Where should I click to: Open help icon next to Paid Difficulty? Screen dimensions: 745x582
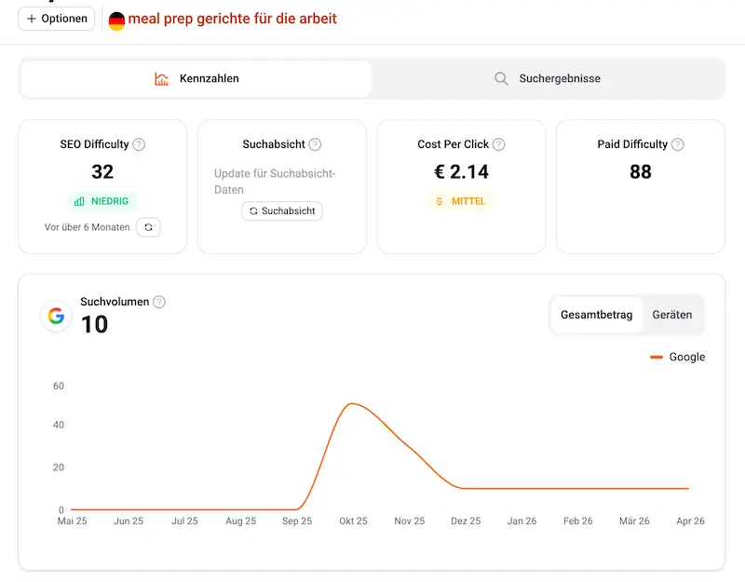pyautogui.click(x=678, y=144)
